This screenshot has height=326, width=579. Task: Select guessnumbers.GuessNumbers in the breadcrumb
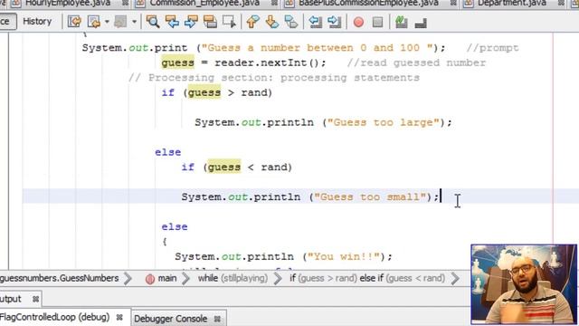[x=59, y=278]
